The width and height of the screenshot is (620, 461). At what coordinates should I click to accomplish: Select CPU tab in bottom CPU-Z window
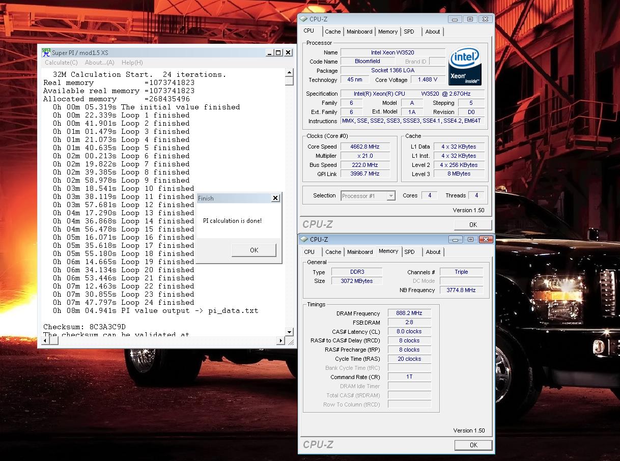point(309,252)
